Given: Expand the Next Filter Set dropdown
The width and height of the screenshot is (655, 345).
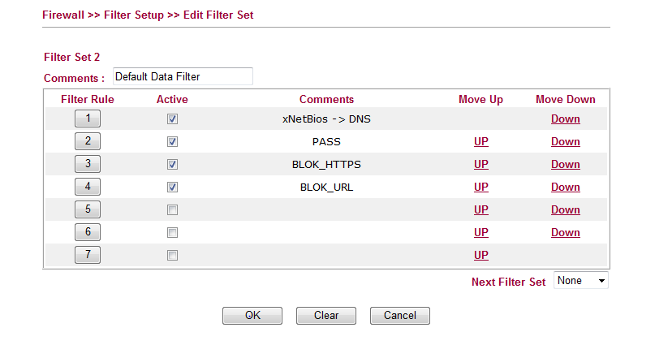Looking at the screenshot, I should pos(581,281).
